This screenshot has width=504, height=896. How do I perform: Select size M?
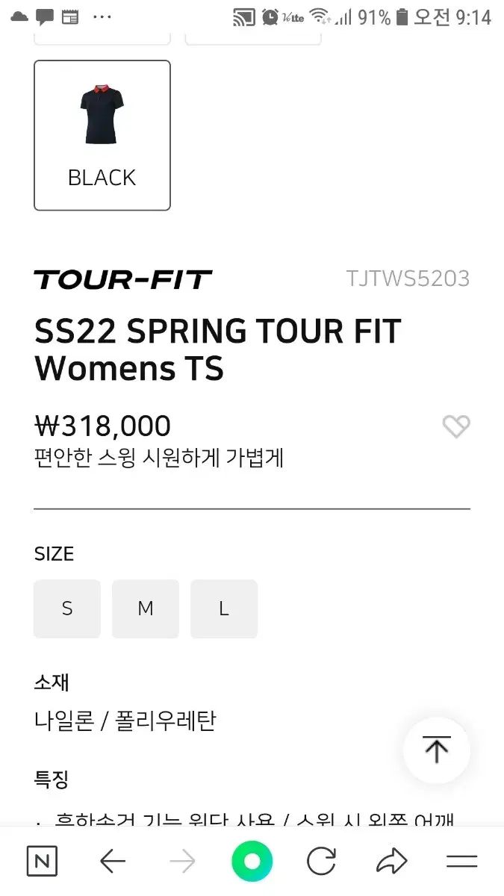tap(146, 609)
